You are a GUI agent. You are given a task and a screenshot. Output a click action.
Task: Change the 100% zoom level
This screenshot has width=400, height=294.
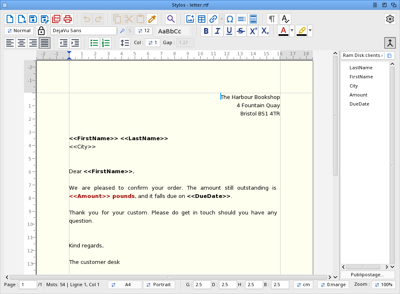click(x=383, y=285)
